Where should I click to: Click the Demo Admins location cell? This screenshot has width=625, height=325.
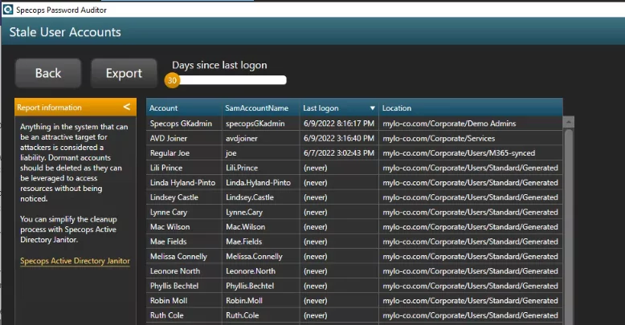471,124
